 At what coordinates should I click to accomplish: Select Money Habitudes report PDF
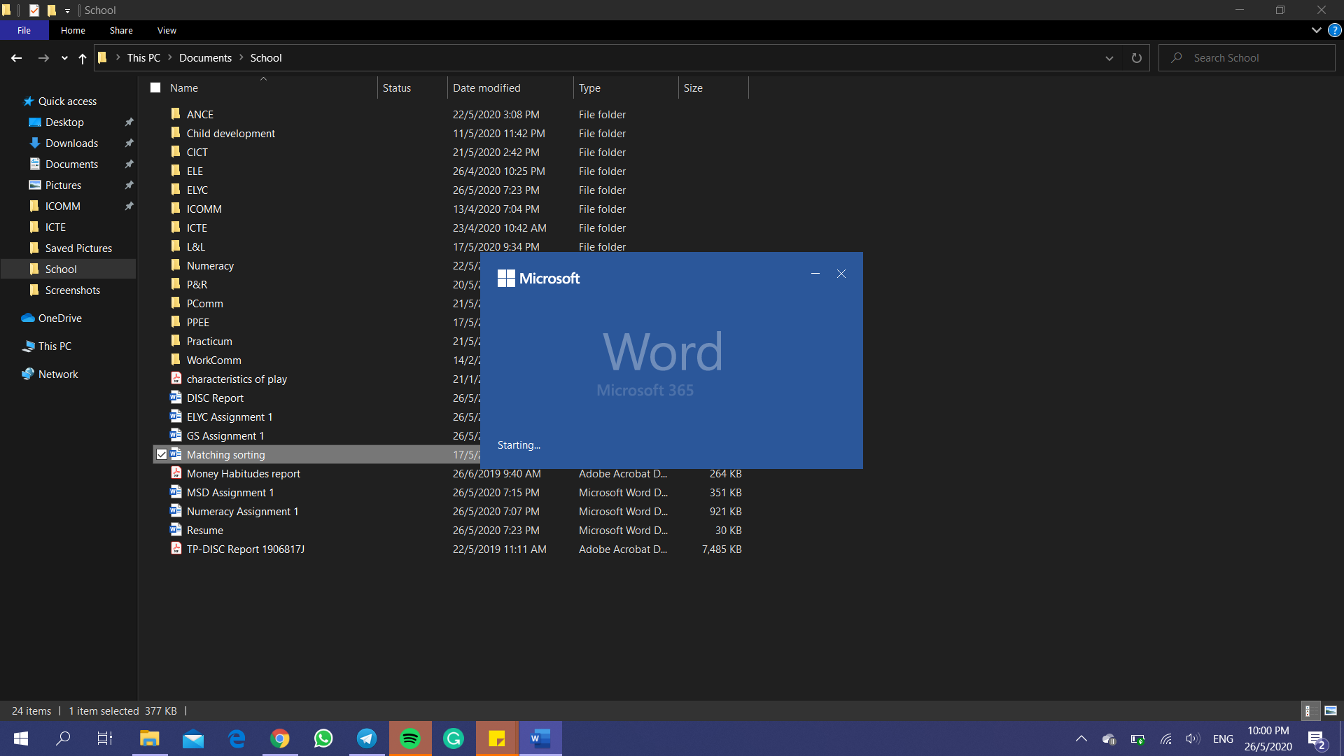pyautogui.click(x=243, y=474)
